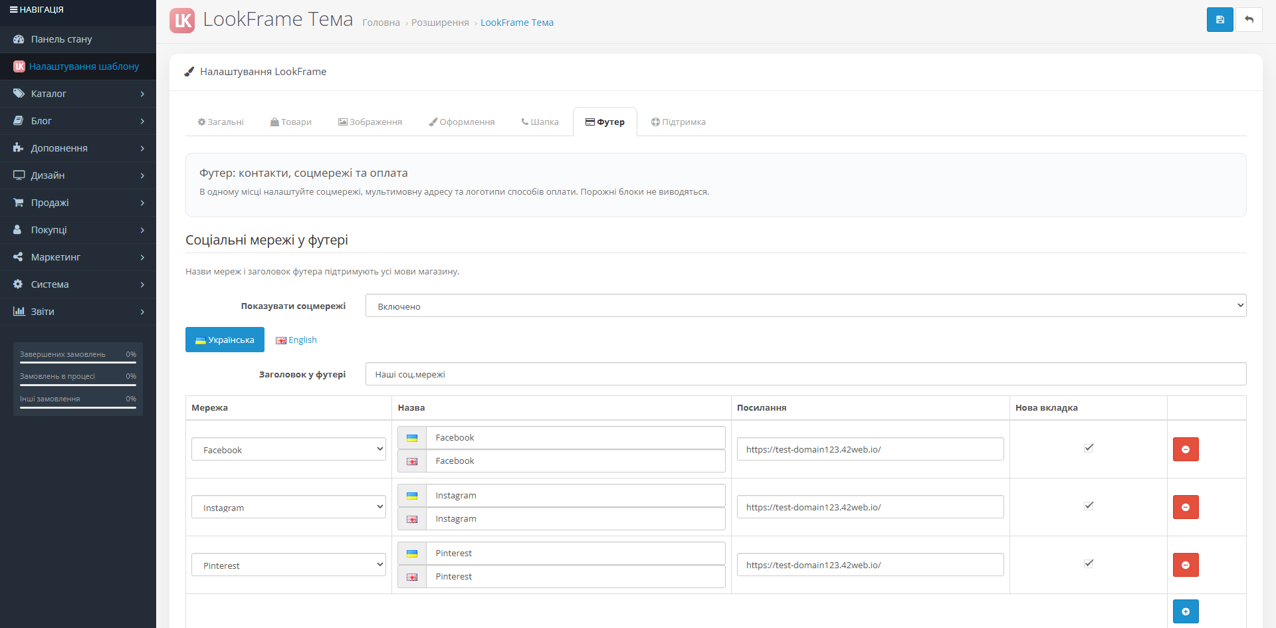Open Налаштування шаблону in the sidebar
The width and height of the screenshot is (1276, 628).
[78, 66]
